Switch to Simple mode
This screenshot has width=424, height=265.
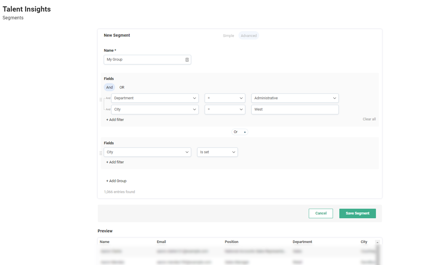228,36
